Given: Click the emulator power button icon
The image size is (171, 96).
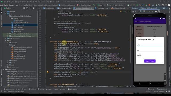Looking at the screenshot, I should 133,11.
